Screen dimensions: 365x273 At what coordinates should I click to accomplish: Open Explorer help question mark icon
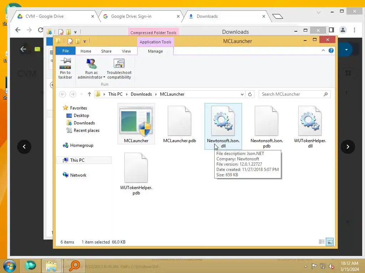coord(331,50)
